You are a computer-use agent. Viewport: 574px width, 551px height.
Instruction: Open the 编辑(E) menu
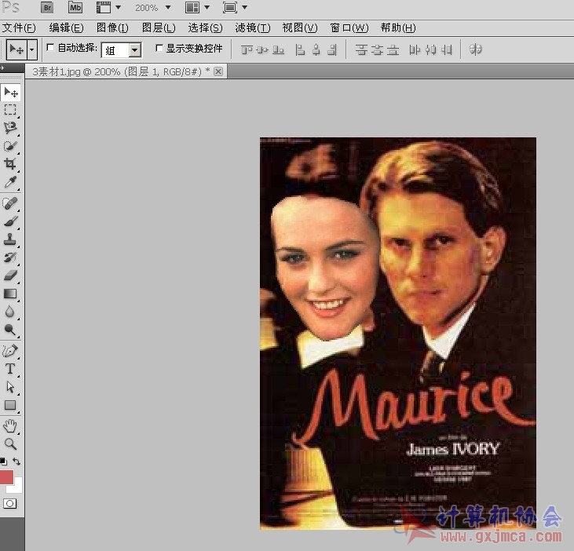(x=66, y=27)
